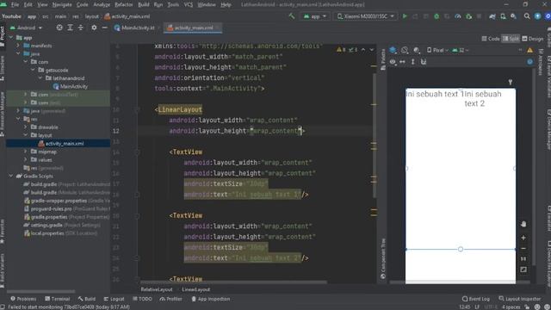Start debugging with the green bug icon
Image resolution: width=551 pixels, height=310 pixels.
[x=436, y=16]
